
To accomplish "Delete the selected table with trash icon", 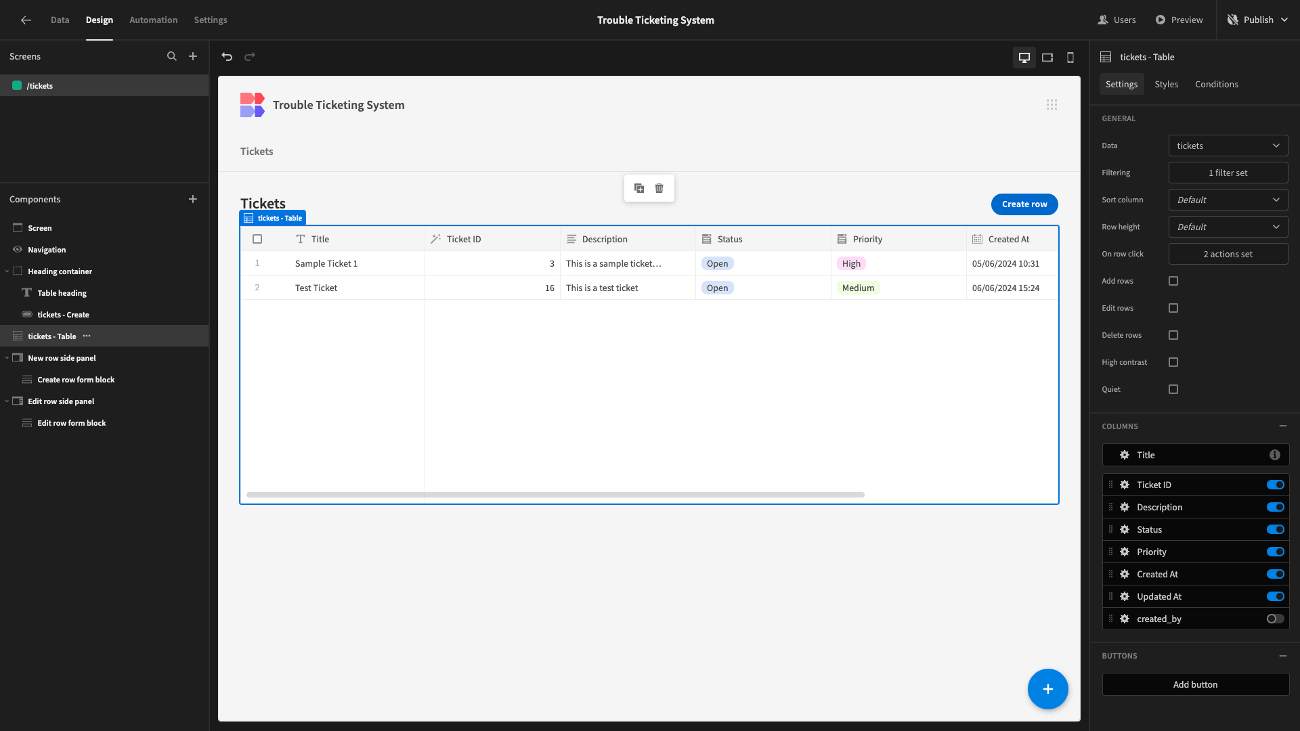I will (x=659, y=188).
